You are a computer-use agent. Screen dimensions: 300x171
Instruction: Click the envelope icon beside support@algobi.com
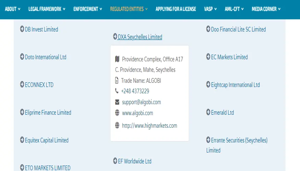click(x=117, y=102)
